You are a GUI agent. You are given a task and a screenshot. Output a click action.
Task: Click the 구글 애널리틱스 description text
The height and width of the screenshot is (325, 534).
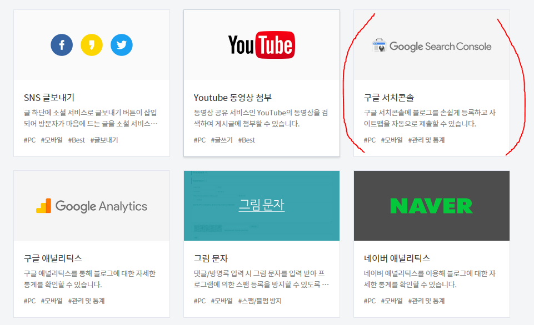click(89, 279)
